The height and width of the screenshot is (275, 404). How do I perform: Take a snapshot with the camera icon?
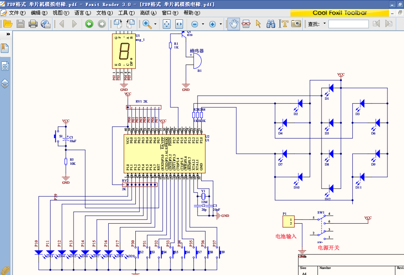point(296,24)
